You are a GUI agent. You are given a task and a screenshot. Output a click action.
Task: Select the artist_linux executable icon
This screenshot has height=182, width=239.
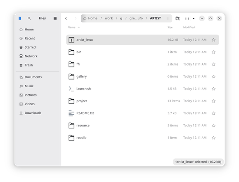click(x=71, y=40)
